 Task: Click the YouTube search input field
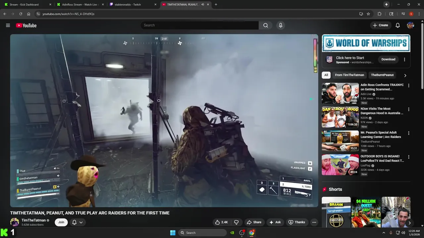coord(200,25)
